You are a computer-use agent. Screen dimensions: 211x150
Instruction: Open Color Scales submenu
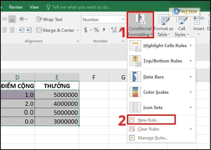tap(156, 92)
